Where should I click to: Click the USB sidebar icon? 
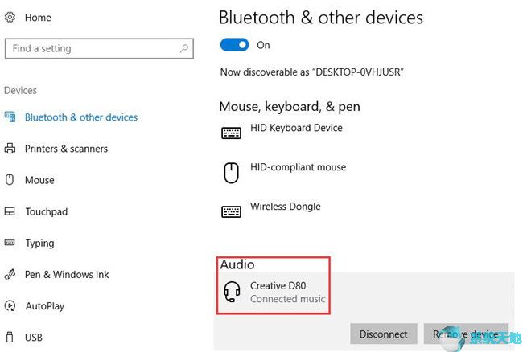pos(10,338)
